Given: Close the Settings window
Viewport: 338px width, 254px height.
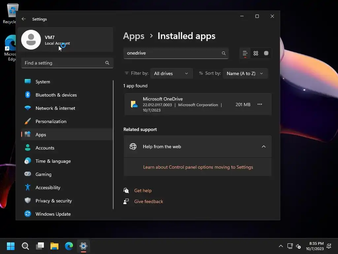Looking at the screenshot, I should [x=272, y=16].
